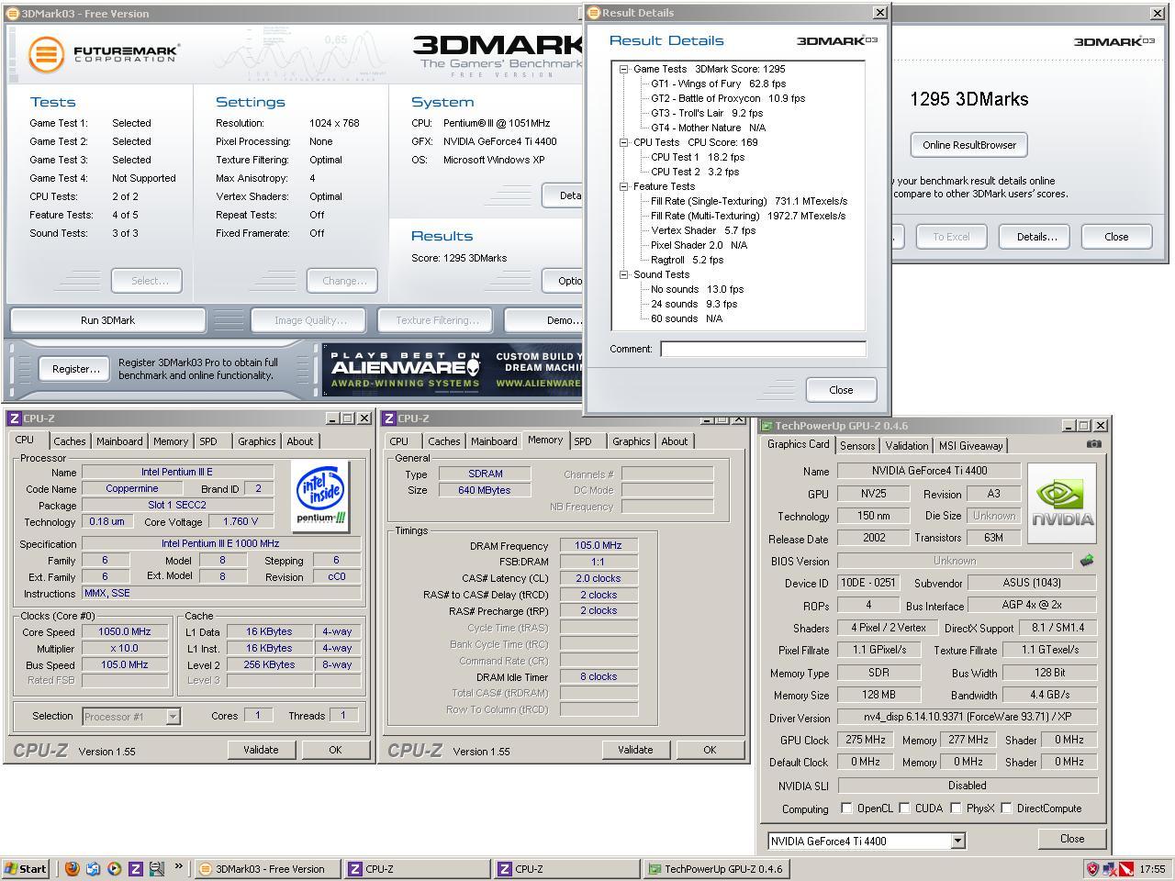Click Validate in CPU-Z memory window
Screen dimensions: 1175x881
635,750
